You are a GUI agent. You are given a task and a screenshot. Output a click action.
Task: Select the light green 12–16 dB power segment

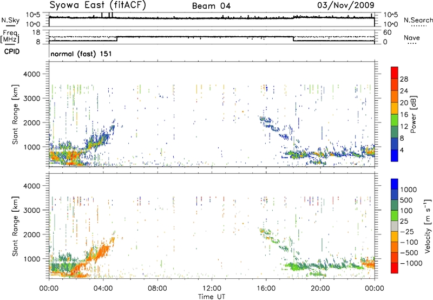395,120
